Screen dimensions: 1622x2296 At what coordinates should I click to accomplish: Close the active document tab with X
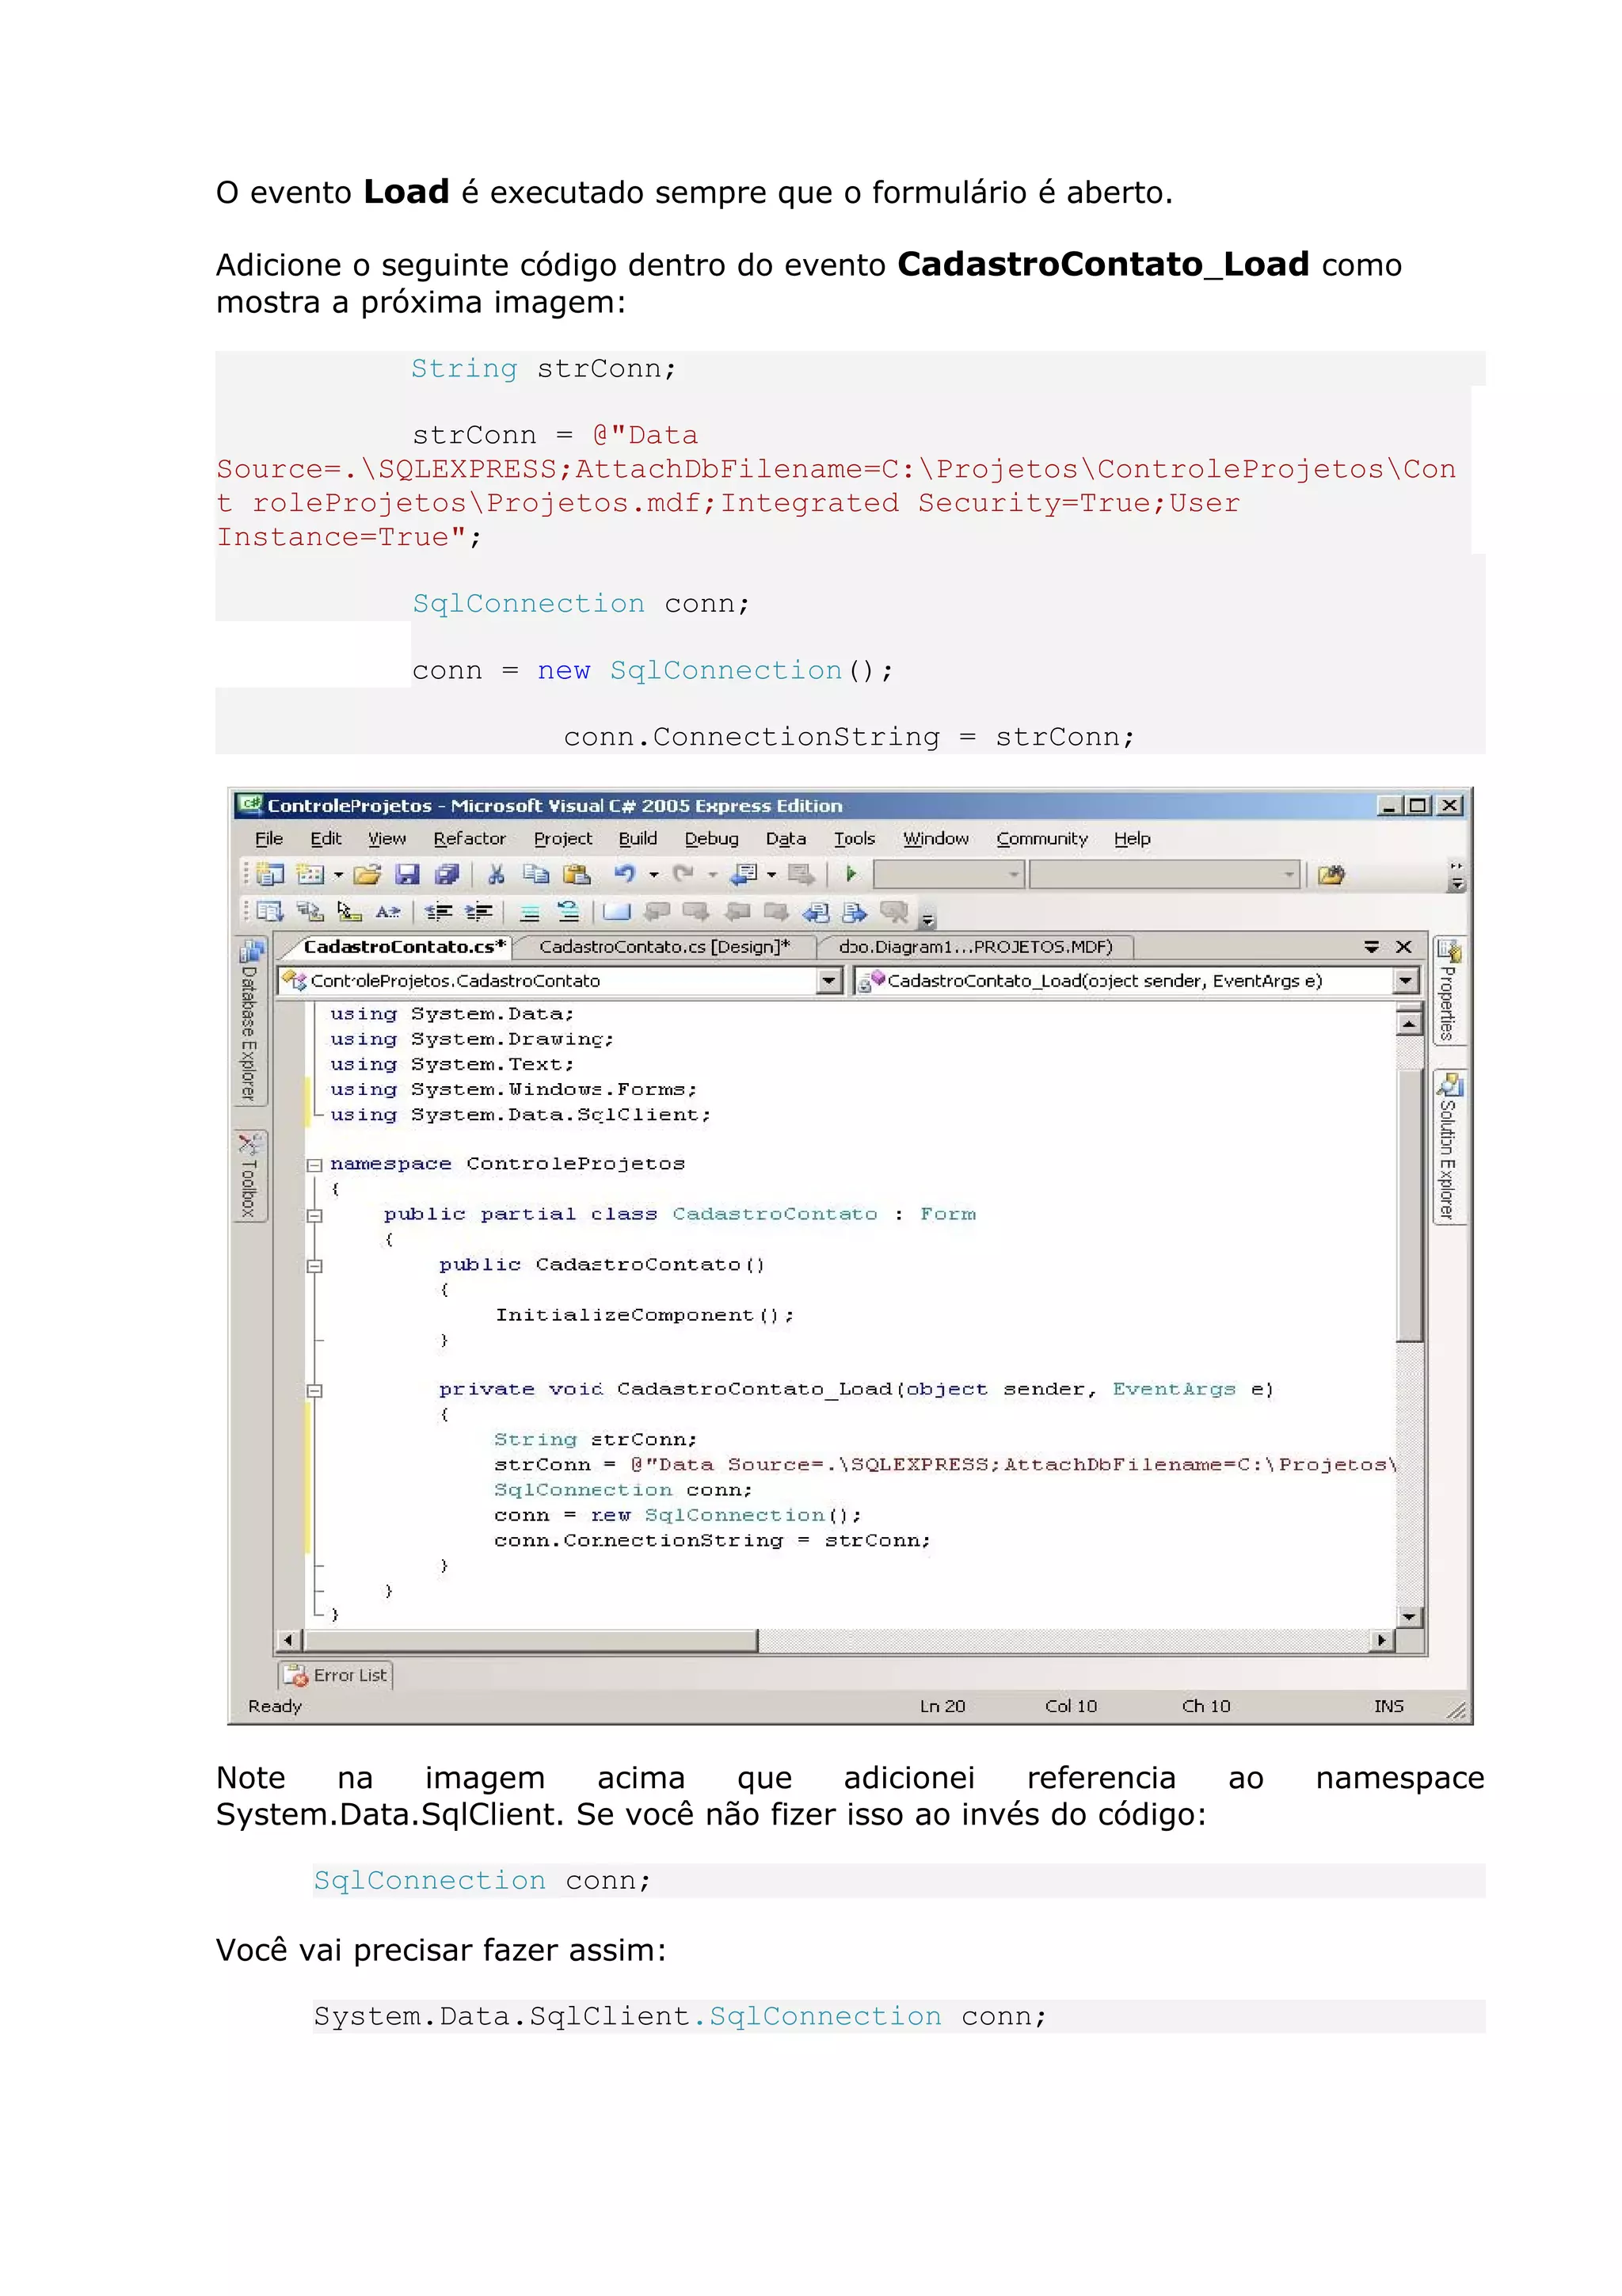tap(1404, 946)
